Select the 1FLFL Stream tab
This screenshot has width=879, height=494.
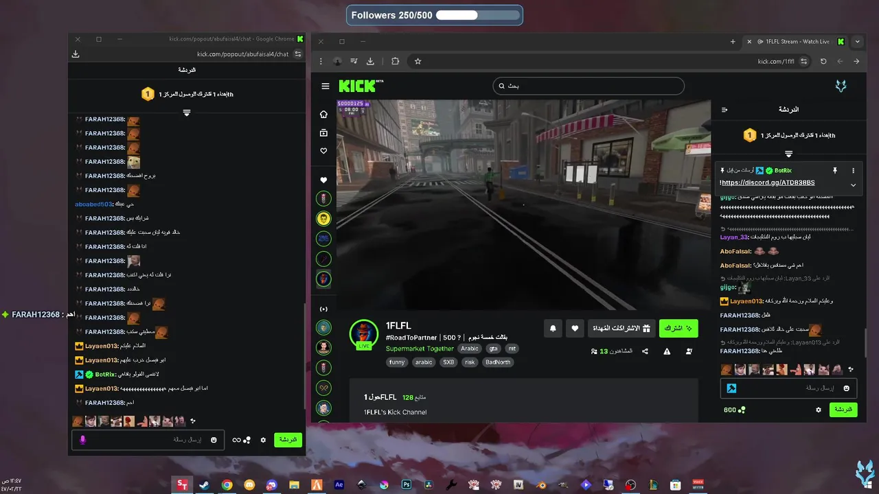coord(796,41)
